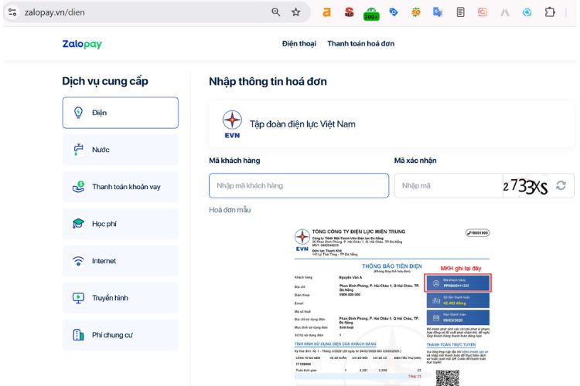Click the Internet wifi icon

pyautogui.click(x=78, y=261)
